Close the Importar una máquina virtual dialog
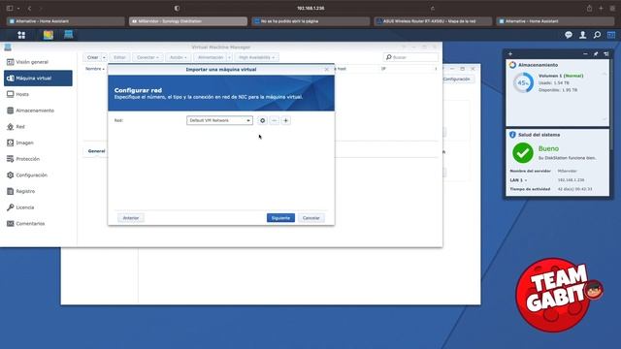The height and width of the screenshot is (349, 621). [327, 69]
